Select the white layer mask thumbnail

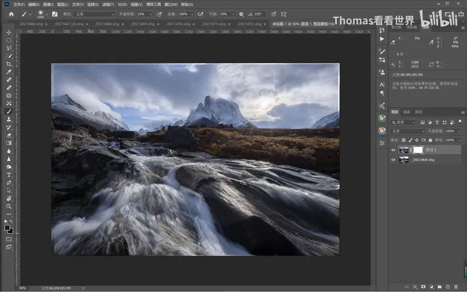coord(418,150)
